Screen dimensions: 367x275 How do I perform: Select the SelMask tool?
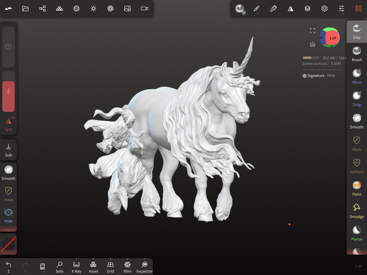[x=357, y=166]
